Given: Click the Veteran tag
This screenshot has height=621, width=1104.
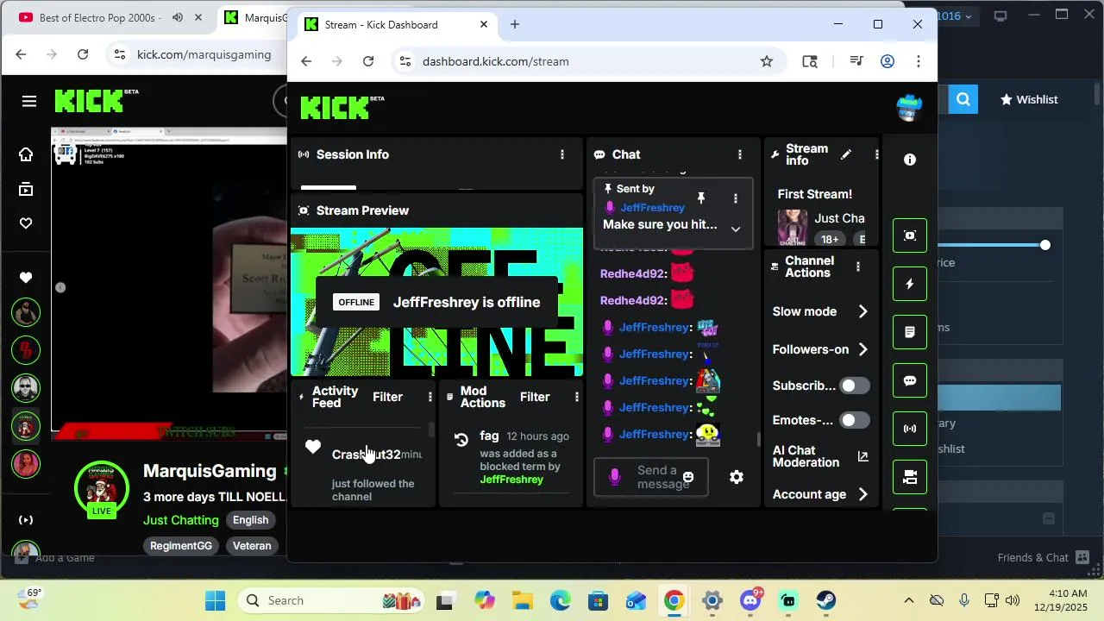Looking at the screenshot, I should click(252, 546).
